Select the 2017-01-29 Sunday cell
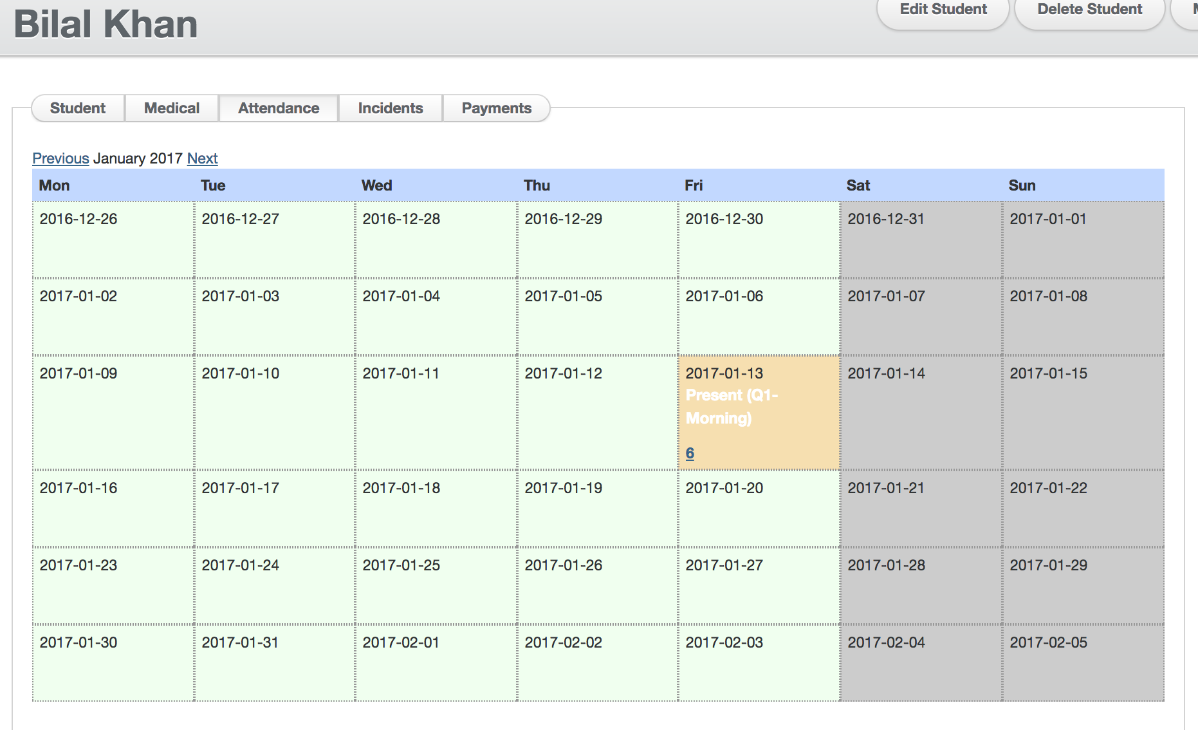Viewport: 1198px width, 730px height. (1083, 585)
